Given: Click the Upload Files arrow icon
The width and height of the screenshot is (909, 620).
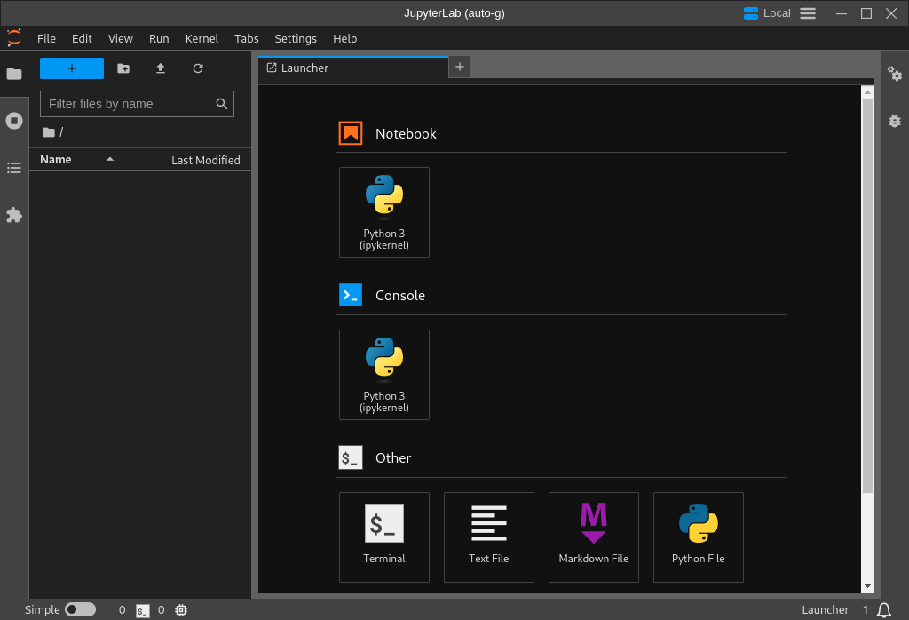Looking at the screenshot, I should (161, 68).
